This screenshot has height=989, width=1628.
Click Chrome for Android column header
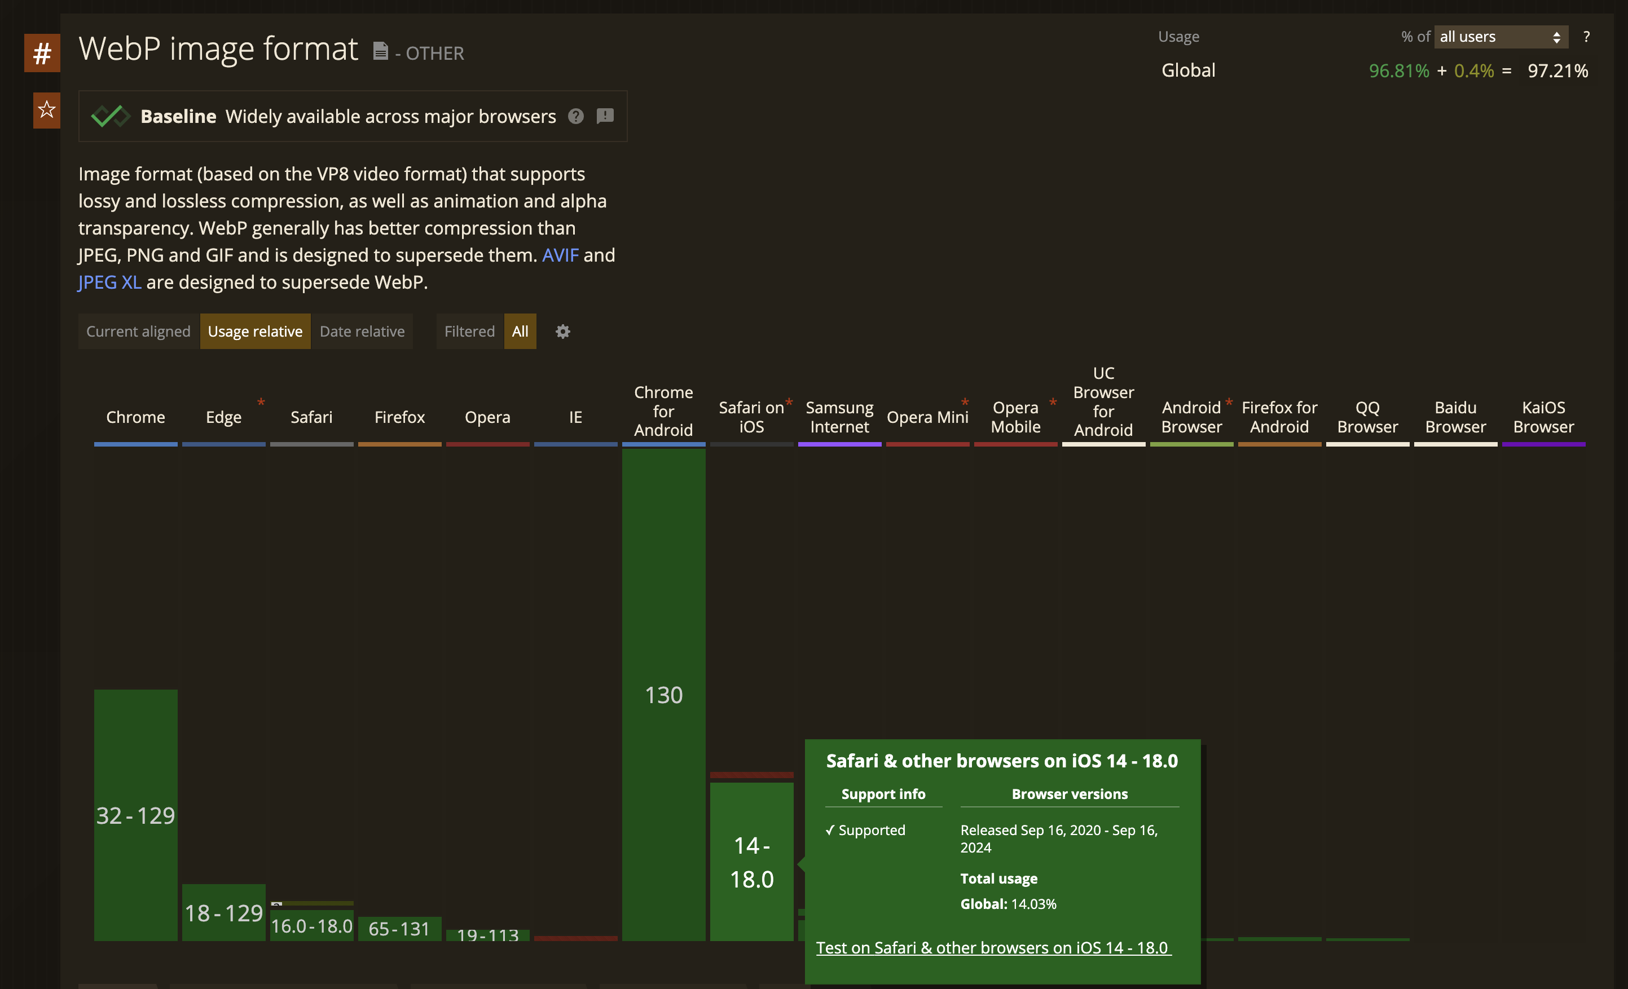pyautogui.click(x=663, y=410)
